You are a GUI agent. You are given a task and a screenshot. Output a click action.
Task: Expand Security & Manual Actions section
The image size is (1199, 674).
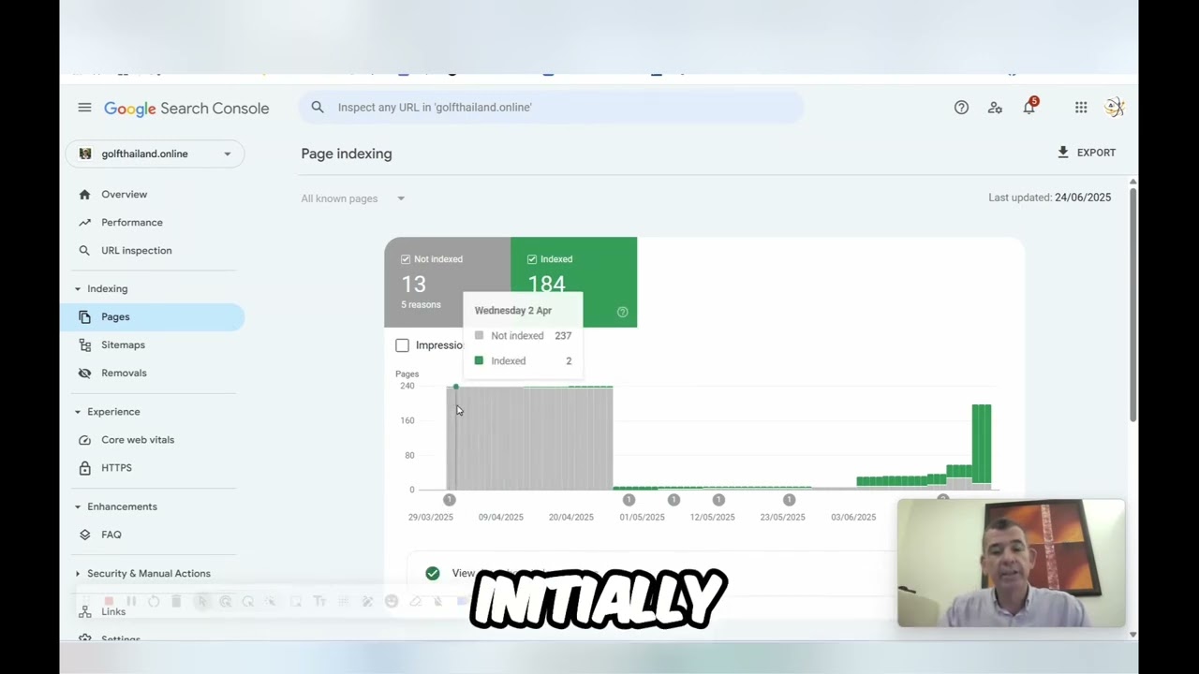pos(143,574)
